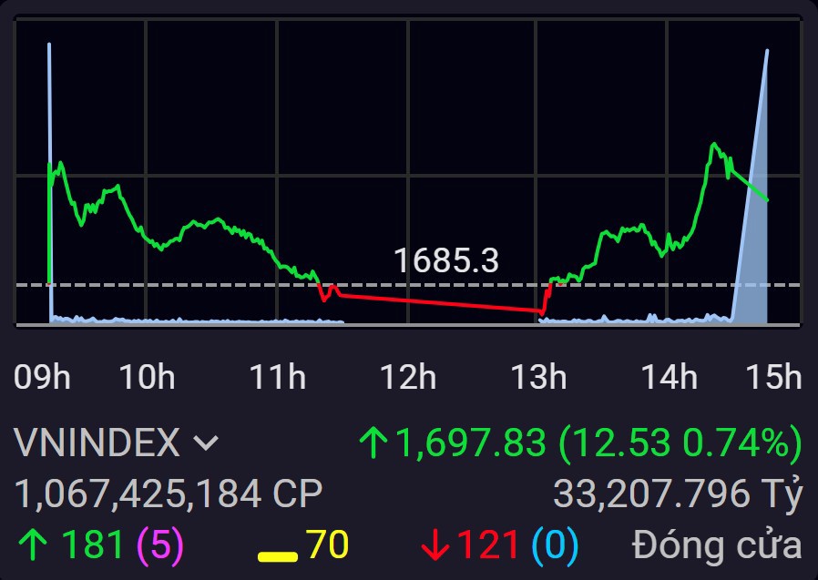
Task: Click the 14h time axis marker
Action: (670, 376)
